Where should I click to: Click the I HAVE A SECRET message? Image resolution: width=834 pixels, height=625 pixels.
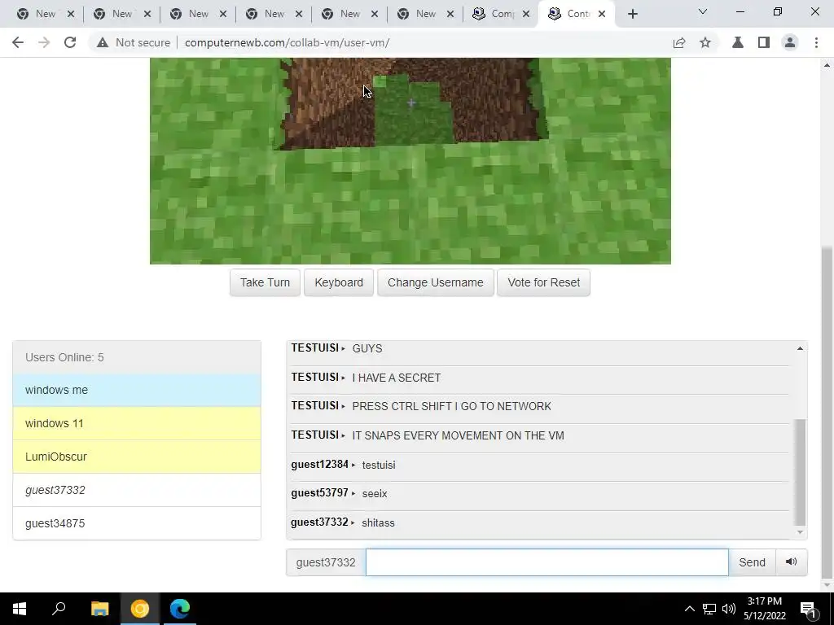397,378
